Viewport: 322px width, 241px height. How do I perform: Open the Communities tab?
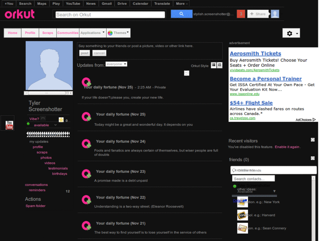point(68,33)
